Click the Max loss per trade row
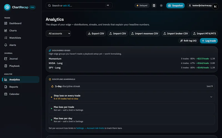222x138 pixels. pyautogui.click(x=132, y=108)
